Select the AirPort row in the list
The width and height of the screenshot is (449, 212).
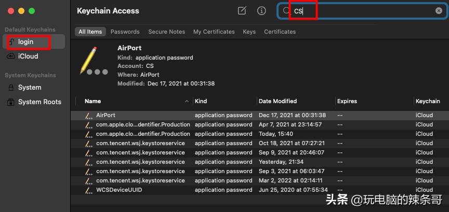click(x=105, y=115)
